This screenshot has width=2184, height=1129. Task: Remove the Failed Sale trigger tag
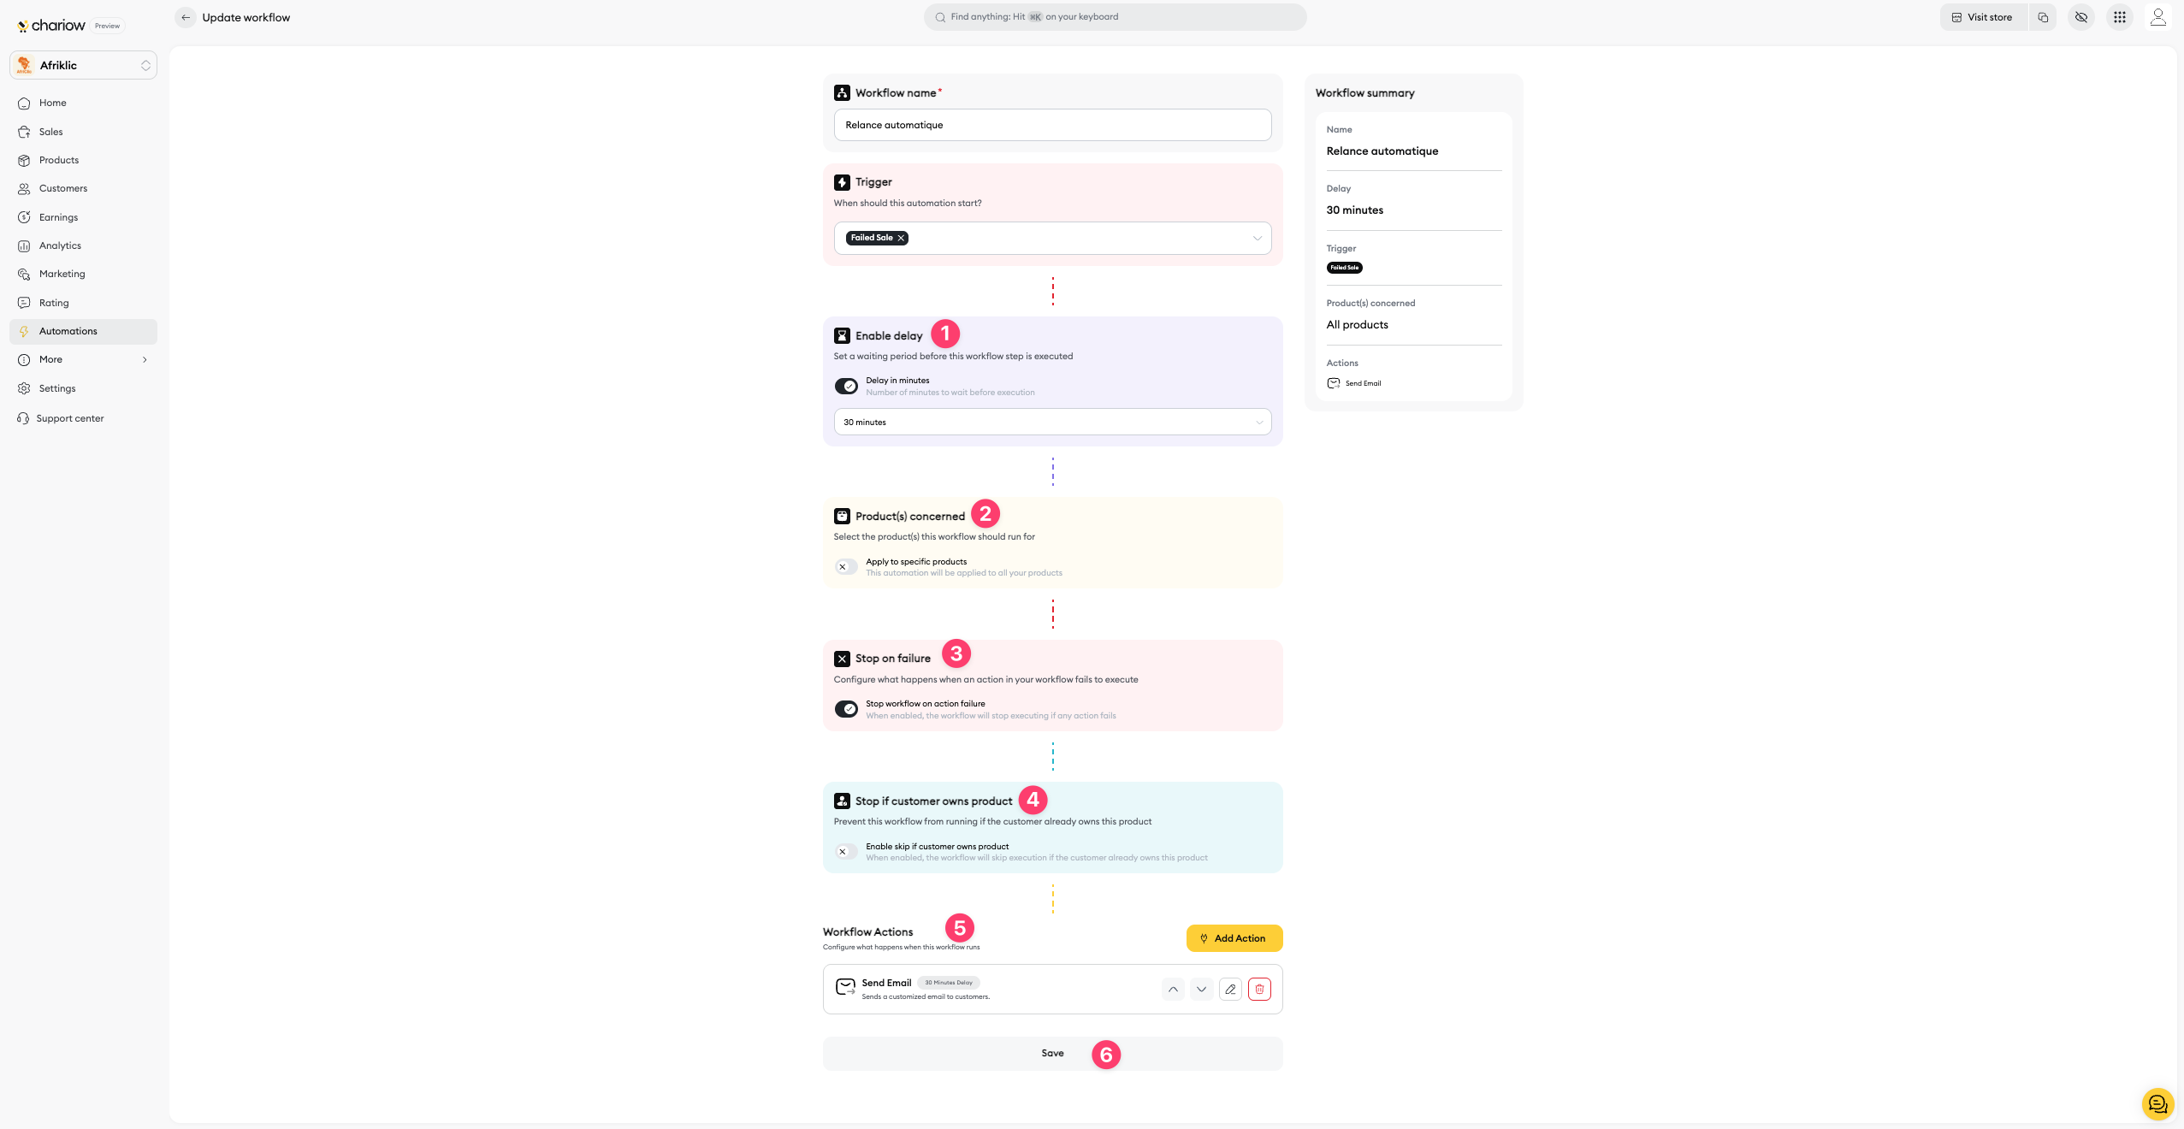[901, 238]
